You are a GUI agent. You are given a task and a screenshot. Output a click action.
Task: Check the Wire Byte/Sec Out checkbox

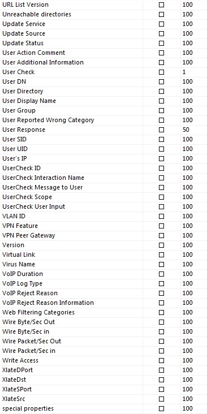(x=161, y=322)
